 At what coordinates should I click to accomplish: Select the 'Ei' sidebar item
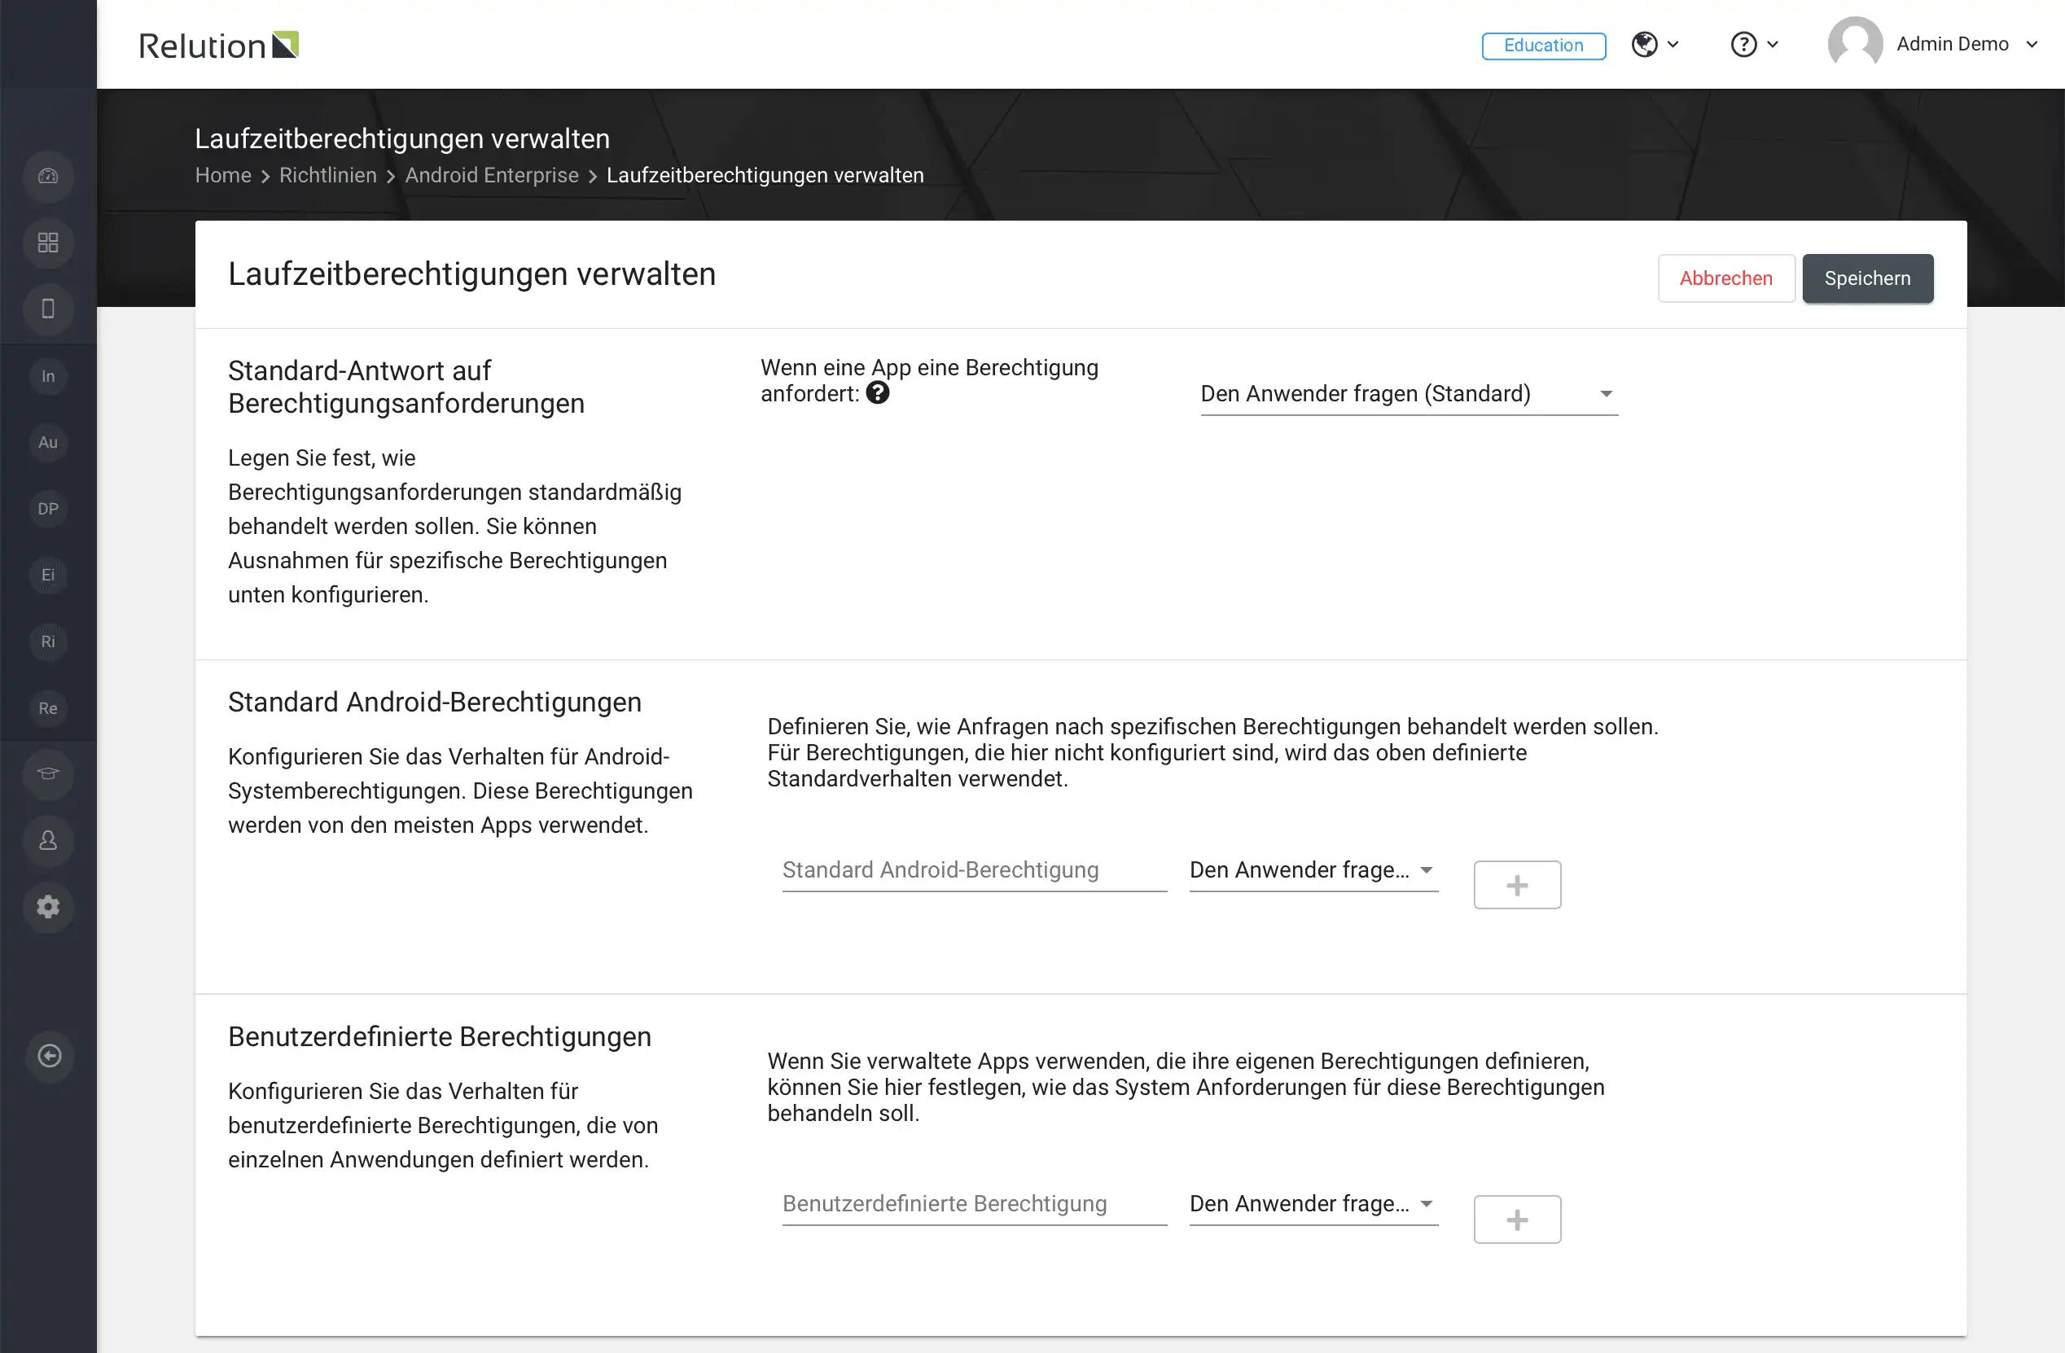tap(49, 575)
